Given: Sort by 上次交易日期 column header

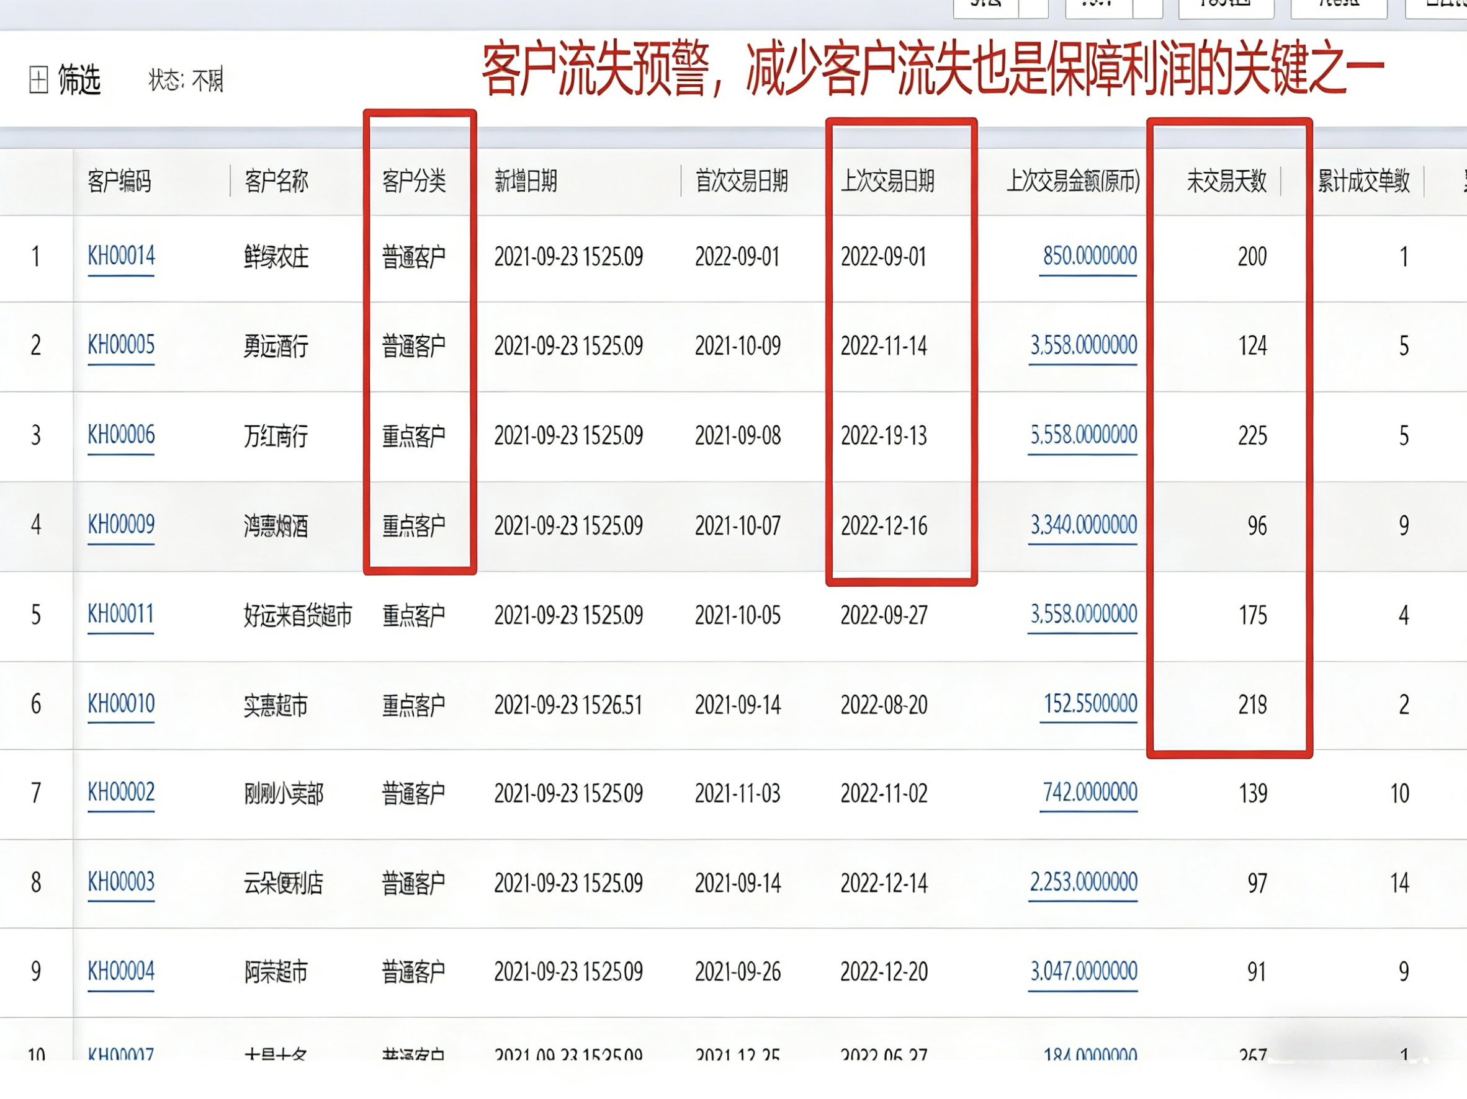Looking at the screenshot, I should (x=887, y=181).
